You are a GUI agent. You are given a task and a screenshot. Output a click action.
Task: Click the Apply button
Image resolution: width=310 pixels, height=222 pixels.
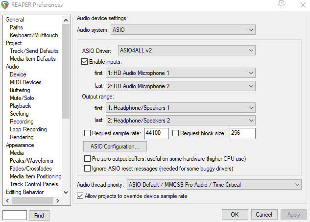click(x=294, y=215)
